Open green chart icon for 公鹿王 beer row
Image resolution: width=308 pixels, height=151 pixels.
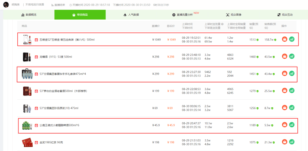(x=292, y=125)
